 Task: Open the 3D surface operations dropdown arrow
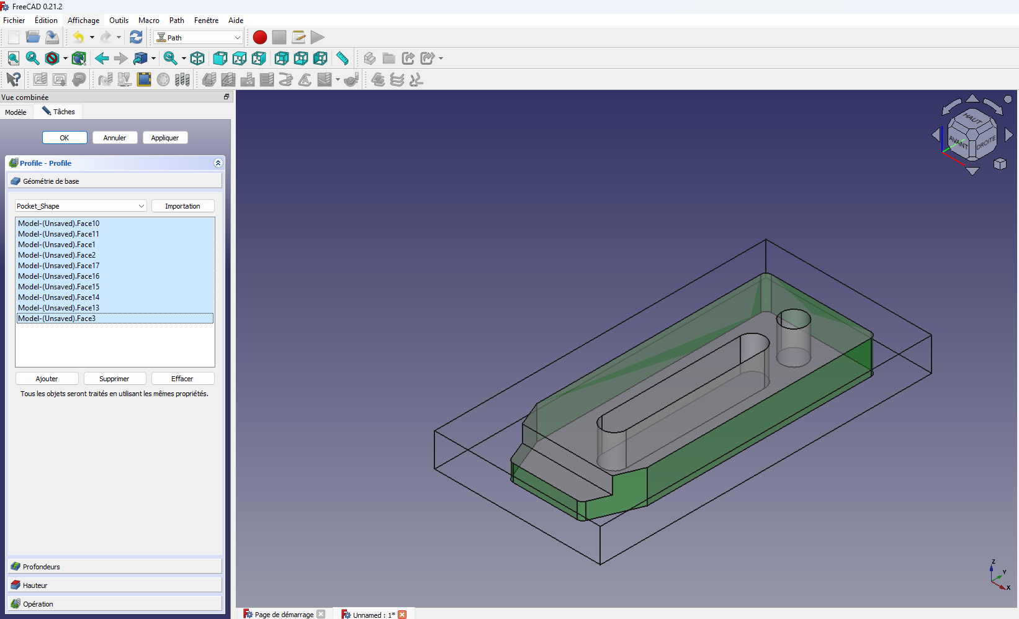coord(338,79)
